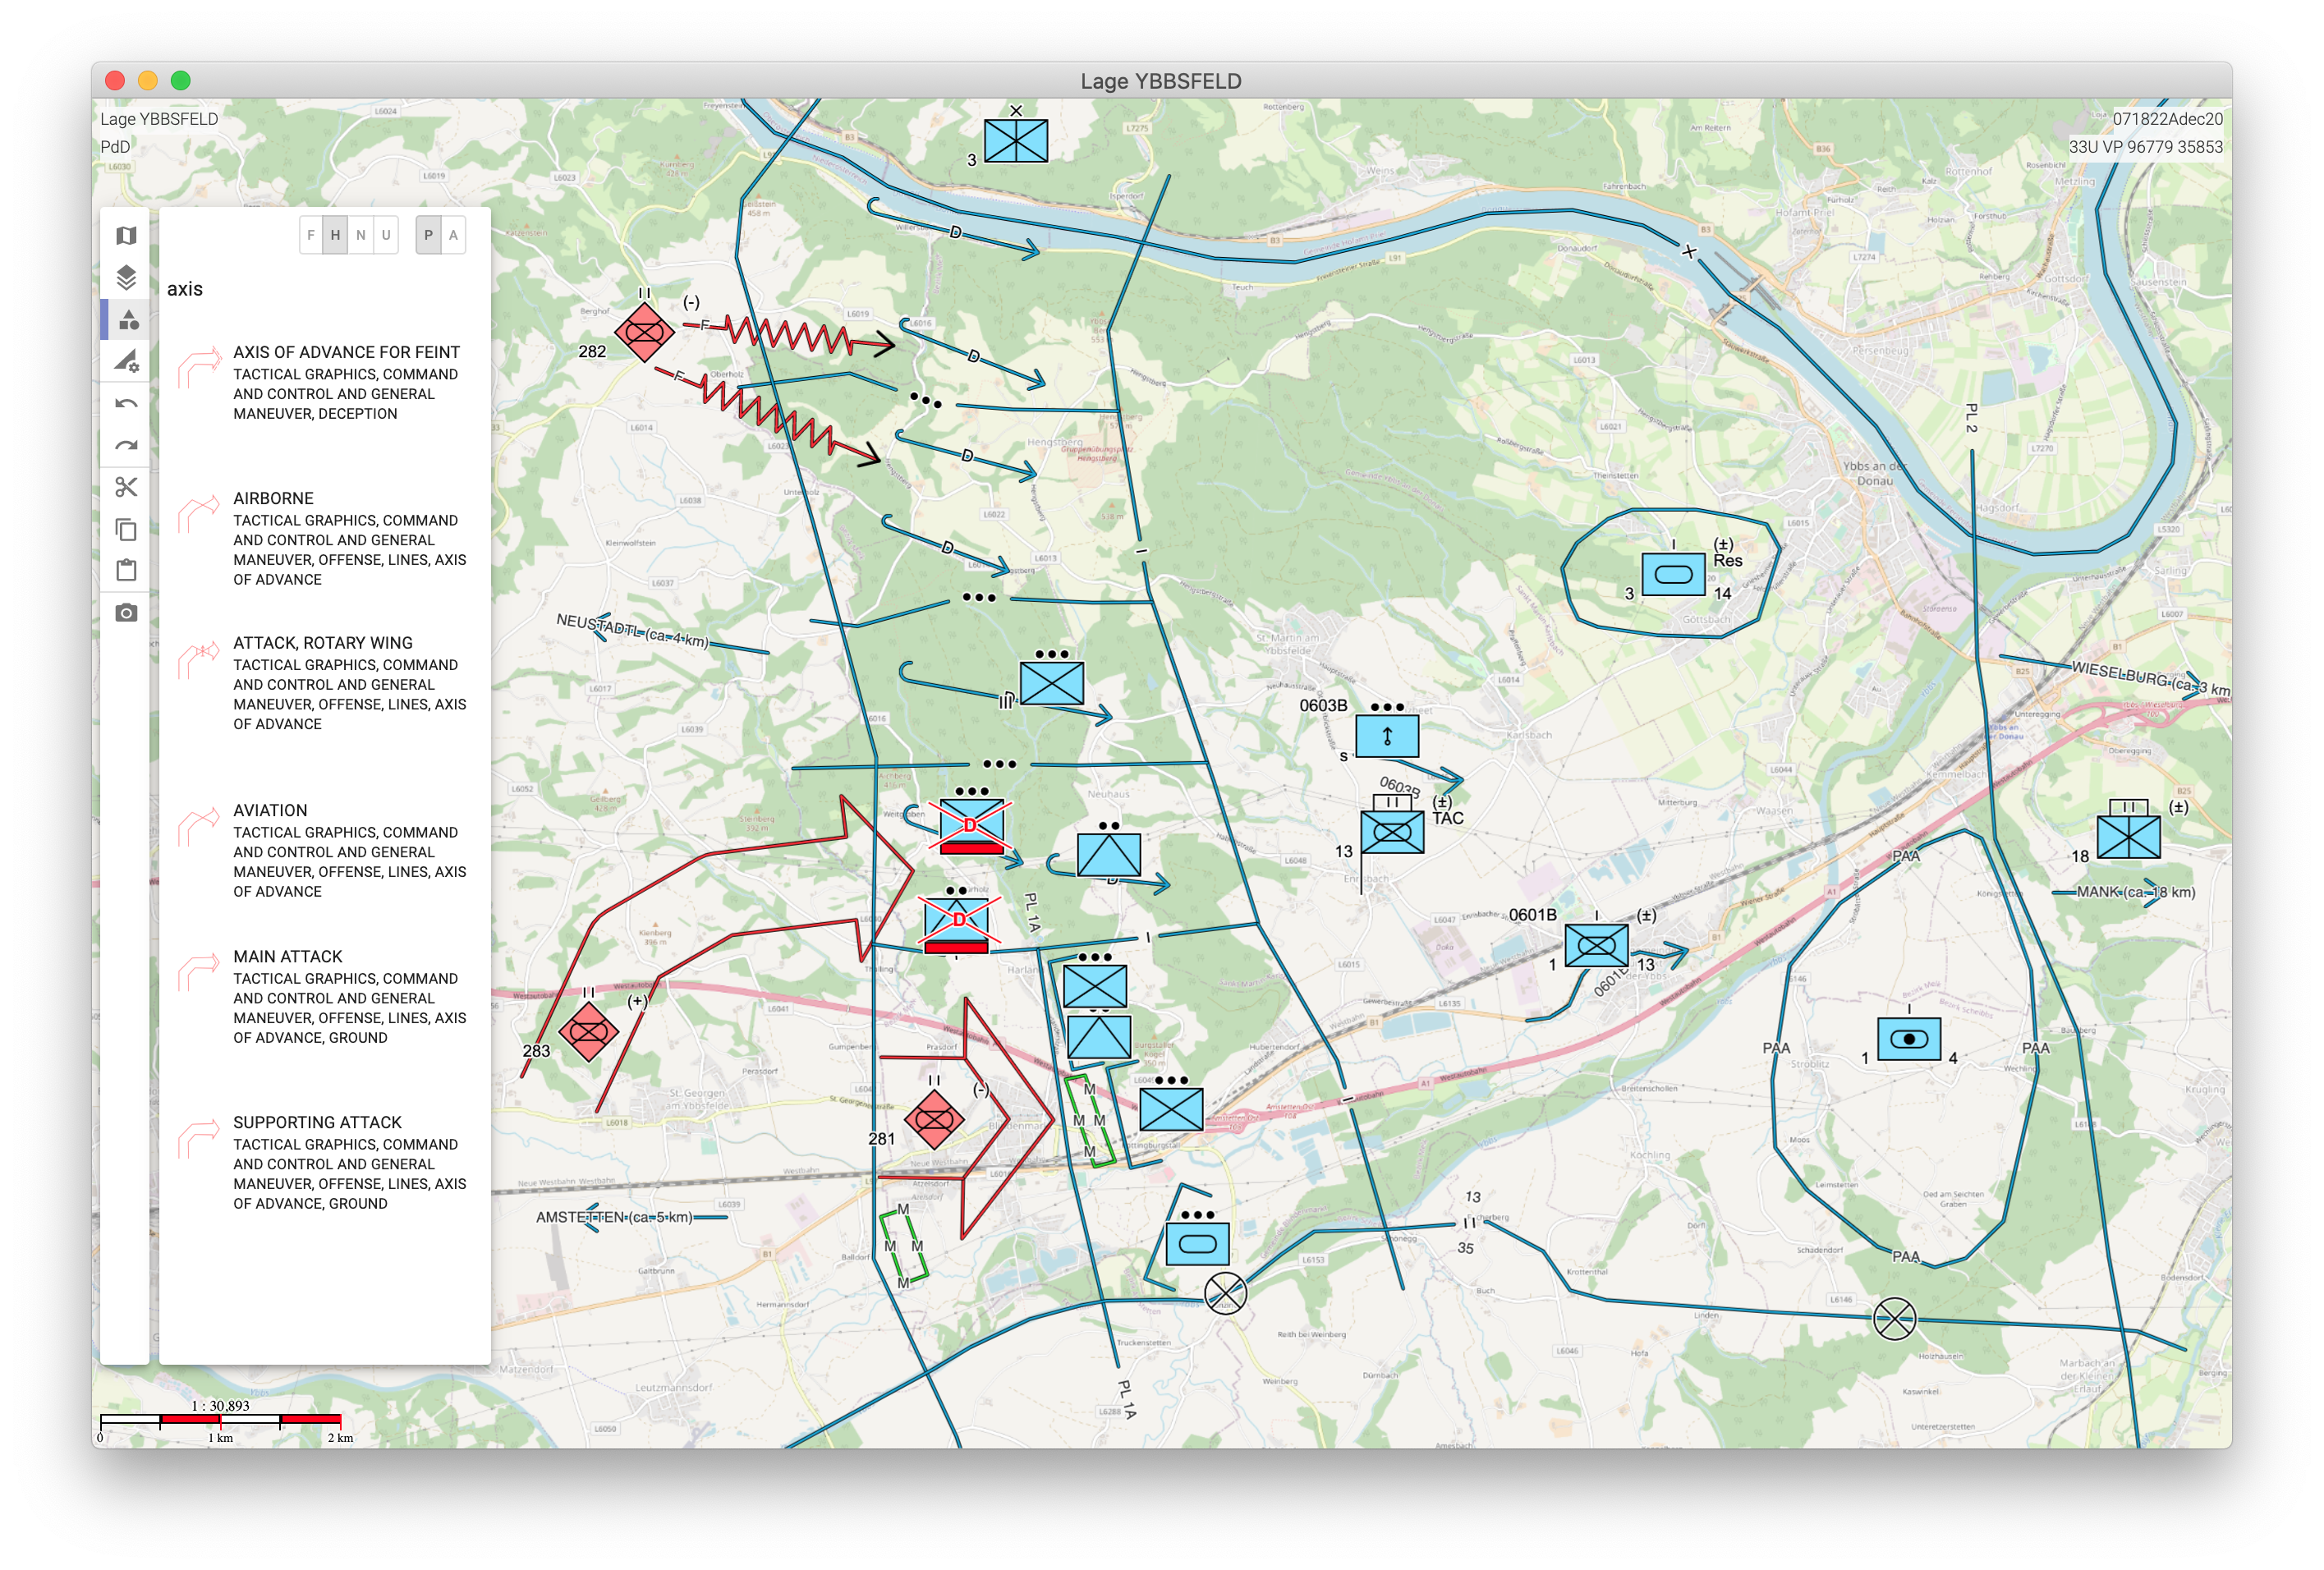Click the clipboard paste icon
The image size is (2324, 1570).
coord(126,571)
